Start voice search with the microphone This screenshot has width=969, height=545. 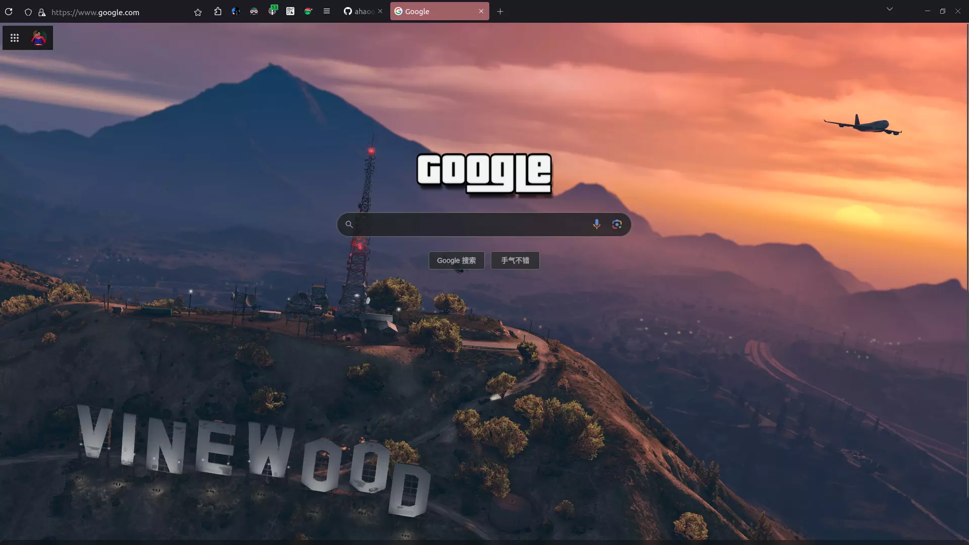click(x=596, y=224)
